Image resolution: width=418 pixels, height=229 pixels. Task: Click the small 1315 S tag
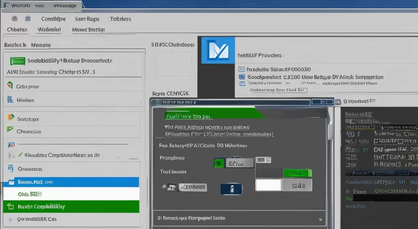pos(264,160)
